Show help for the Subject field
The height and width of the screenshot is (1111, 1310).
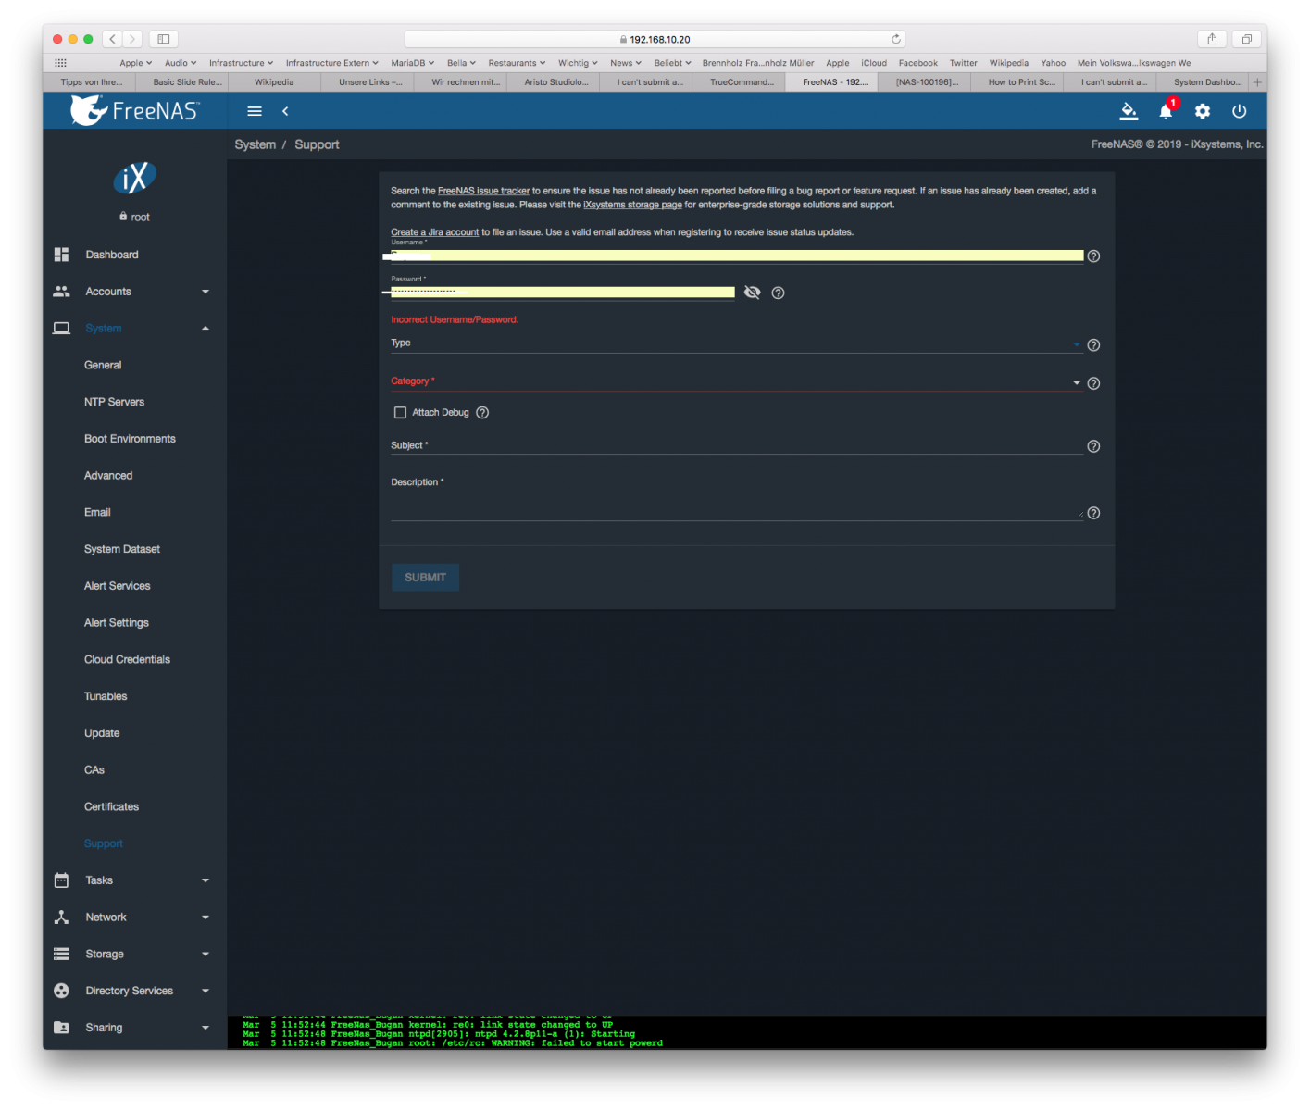point(1093,446)
